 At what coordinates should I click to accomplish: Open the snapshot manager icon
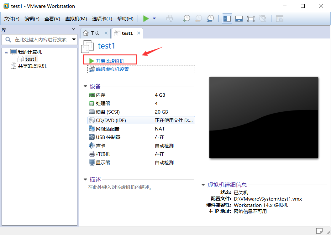tap(210, 18)
